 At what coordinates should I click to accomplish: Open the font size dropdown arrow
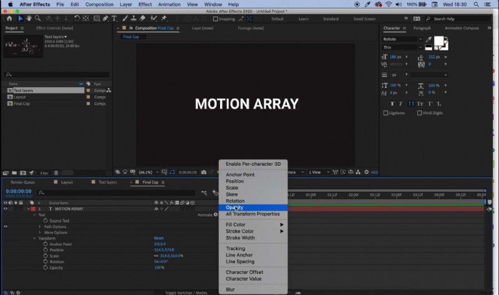pyautogui.click(x=407, y=57)
